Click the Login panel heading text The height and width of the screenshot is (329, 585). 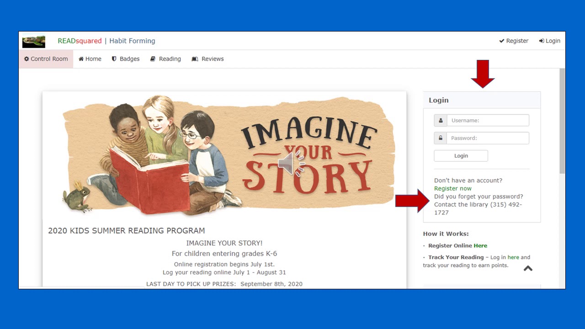point(439,100)
